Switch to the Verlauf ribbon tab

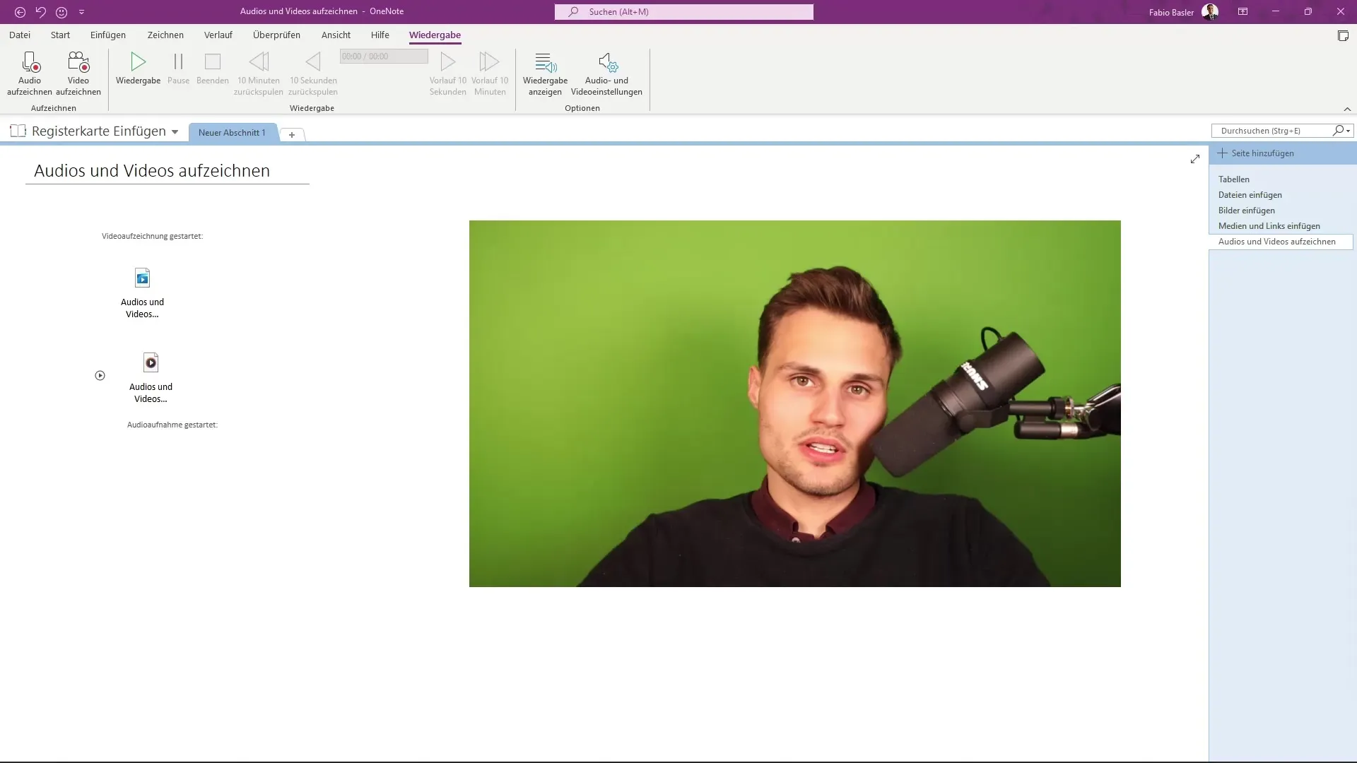(218, 35)
